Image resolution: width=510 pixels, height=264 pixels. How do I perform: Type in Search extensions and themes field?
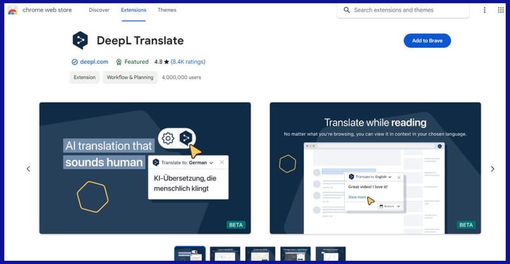click(x=408, y=10)
